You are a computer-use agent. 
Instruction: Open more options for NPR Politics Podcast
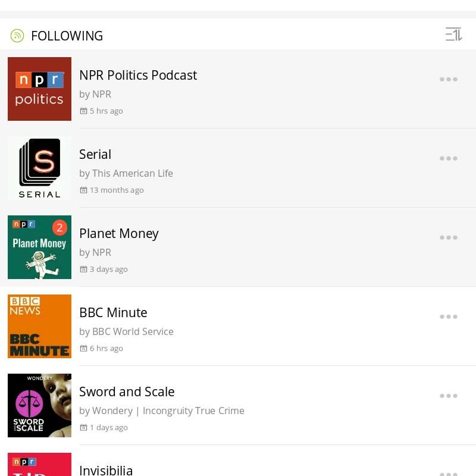point(449,79)
